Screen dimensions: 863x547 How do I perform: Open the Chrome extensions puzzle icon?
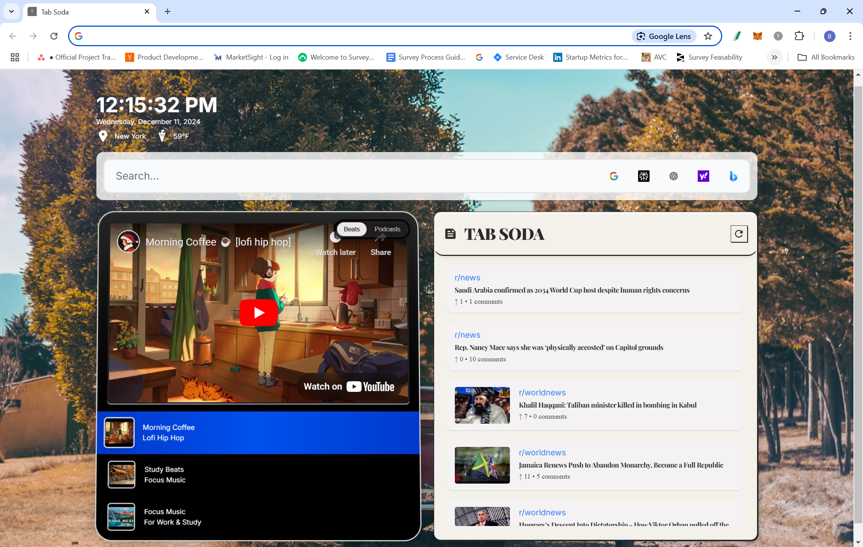click(799, 36)
